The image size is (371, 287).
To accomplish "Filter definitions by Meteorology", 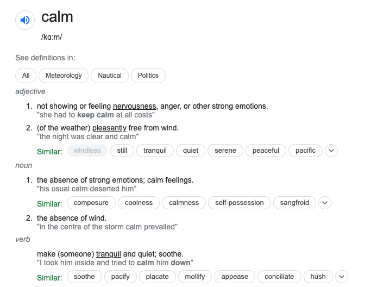I will (64, 76).
